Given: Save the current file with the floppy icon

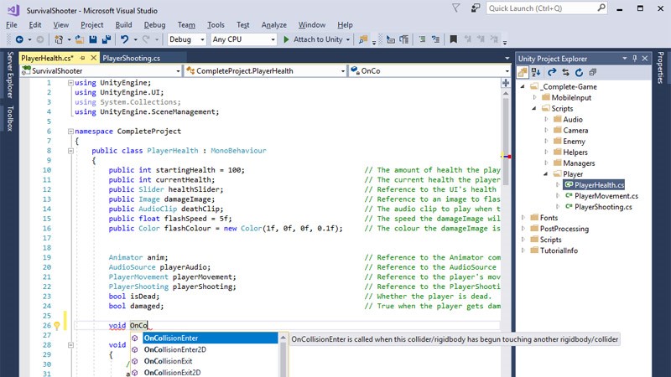Looking at the screenshot, I should [93, 39].
